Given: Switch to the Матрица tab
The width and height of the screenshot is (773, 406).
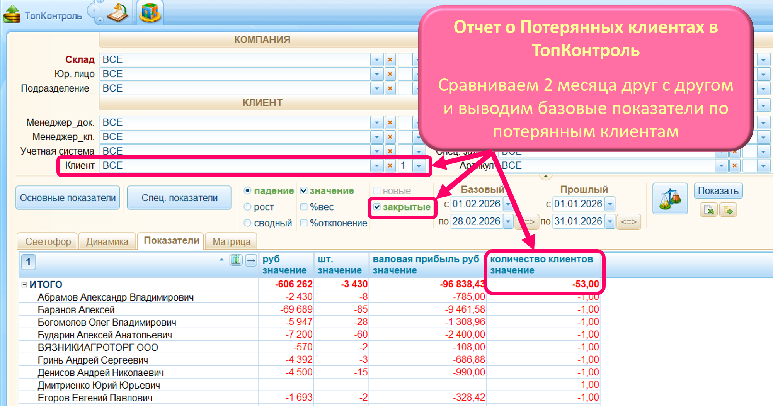Looking at the screenshot, I should (x=232, y=241).
